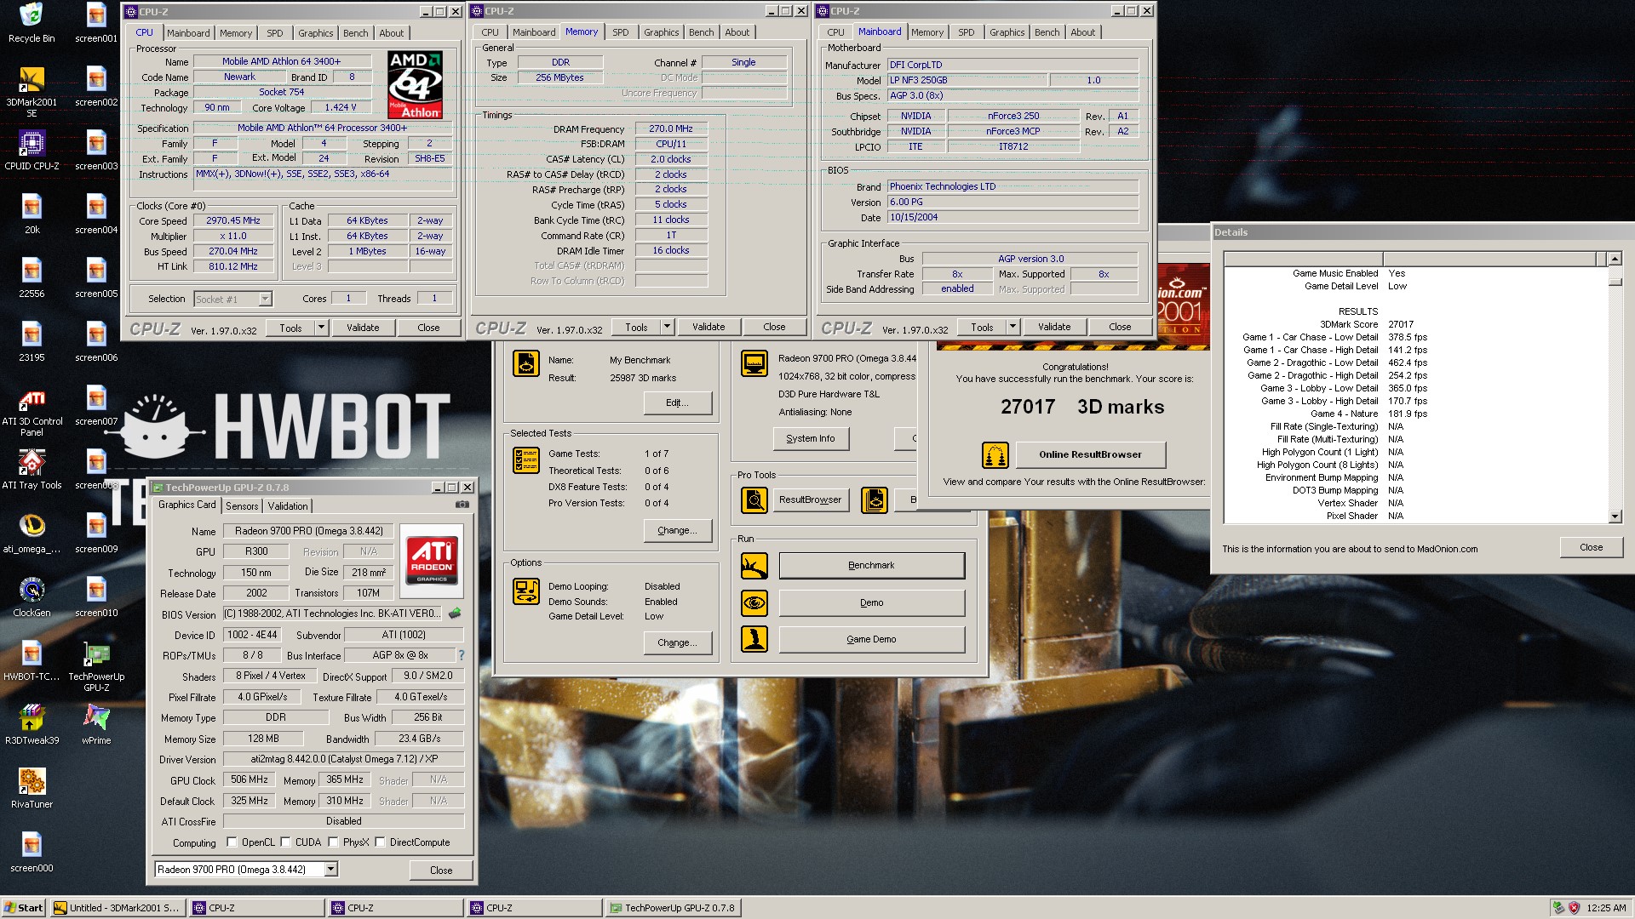Click the Edit button for benchmark name

[677, 403]
